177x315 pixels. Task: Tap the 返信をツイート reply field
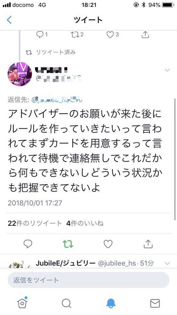click(88, 280)
